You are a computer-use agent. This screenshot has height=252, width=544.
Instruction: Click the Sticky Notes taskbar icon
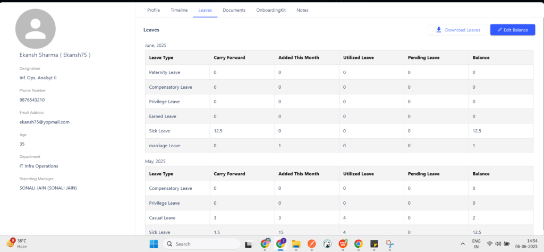374,244
